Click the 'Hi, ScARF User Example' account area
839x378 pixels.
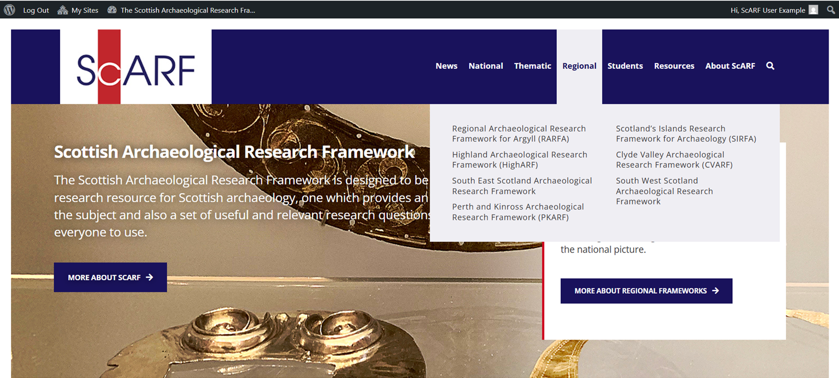(x=769, y=9)
